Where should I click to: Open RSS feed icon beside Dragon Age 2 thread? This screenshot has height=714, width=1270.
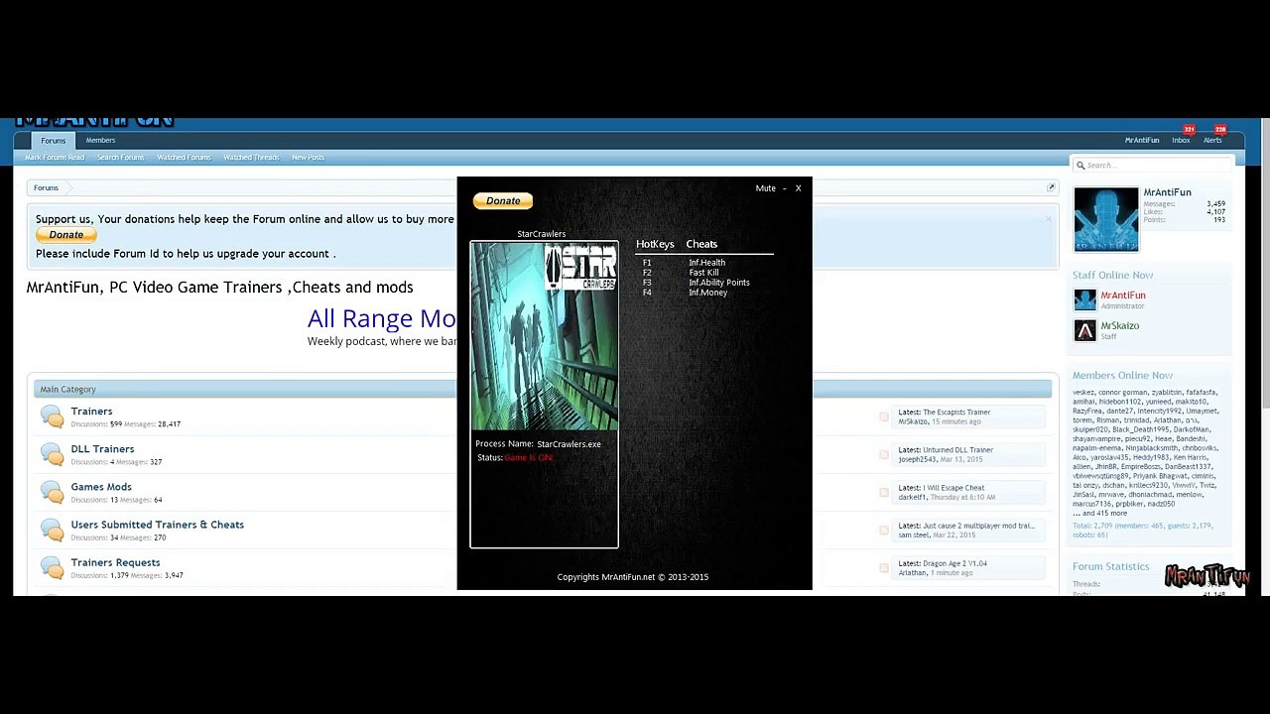coord(884,568)
